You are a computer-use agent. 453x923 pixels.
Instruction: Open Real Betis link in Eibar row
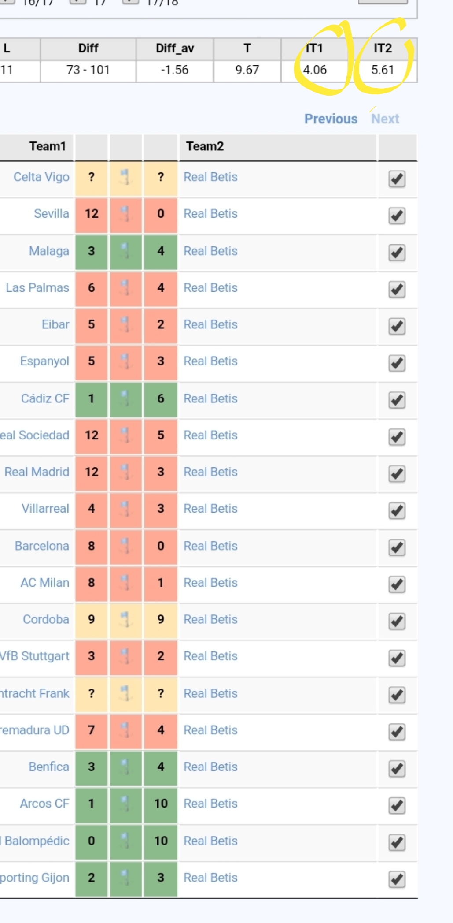point(210,324)
